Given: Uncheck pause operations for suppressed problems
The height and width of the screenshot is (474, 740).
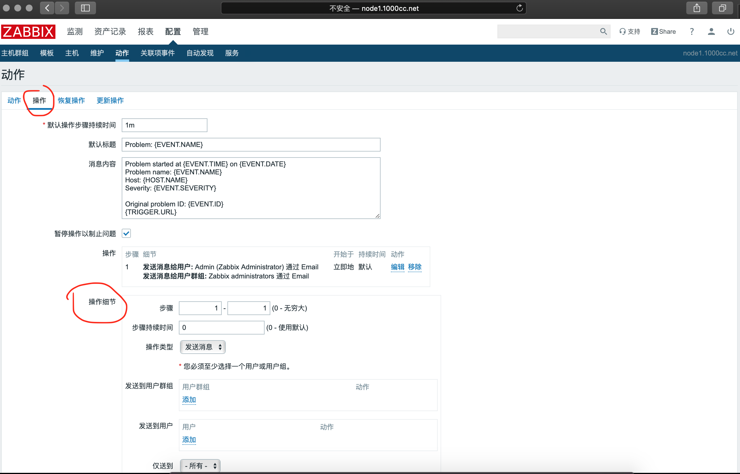Looking at the screenshot, I should click(x=126, y=233).
